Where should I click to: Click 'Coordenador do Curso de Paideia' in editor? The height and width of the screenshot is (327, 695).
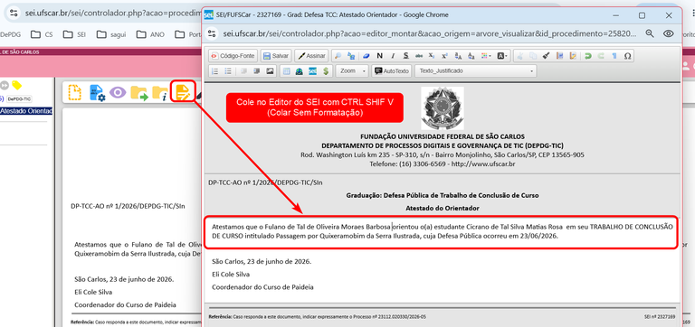point(262,287)
